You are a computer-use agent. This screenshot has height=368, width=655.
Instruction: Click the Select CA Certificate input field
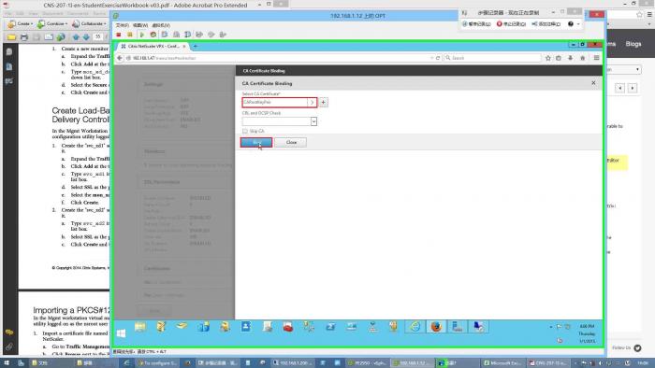pos(275,102)
